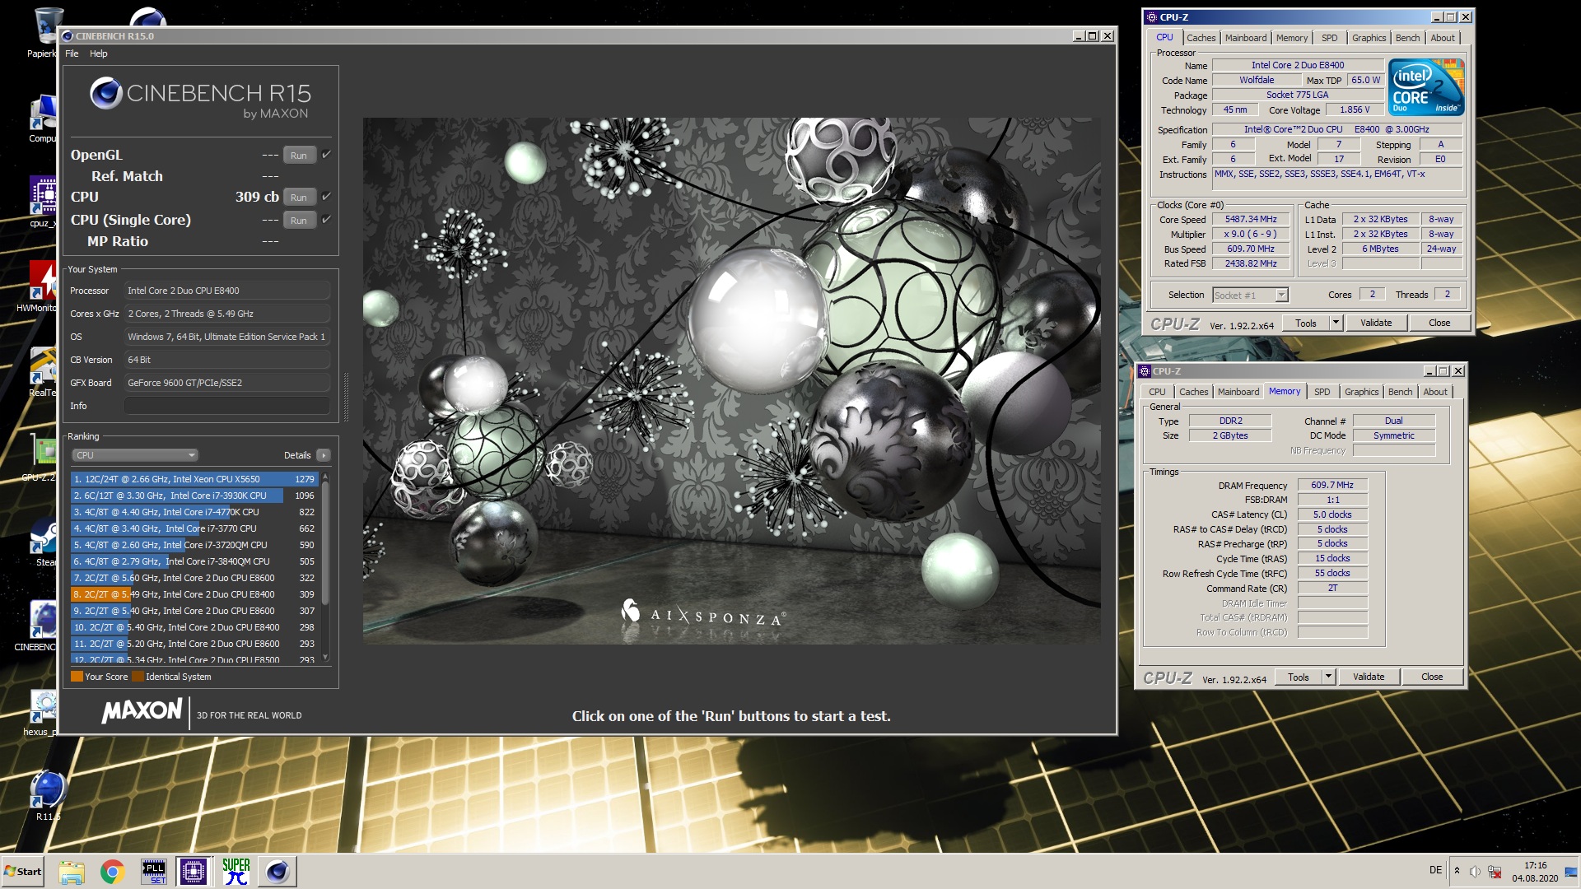Toggle the CPU test checkbox
1581x889 pixels.
click(x=326, y=197)
